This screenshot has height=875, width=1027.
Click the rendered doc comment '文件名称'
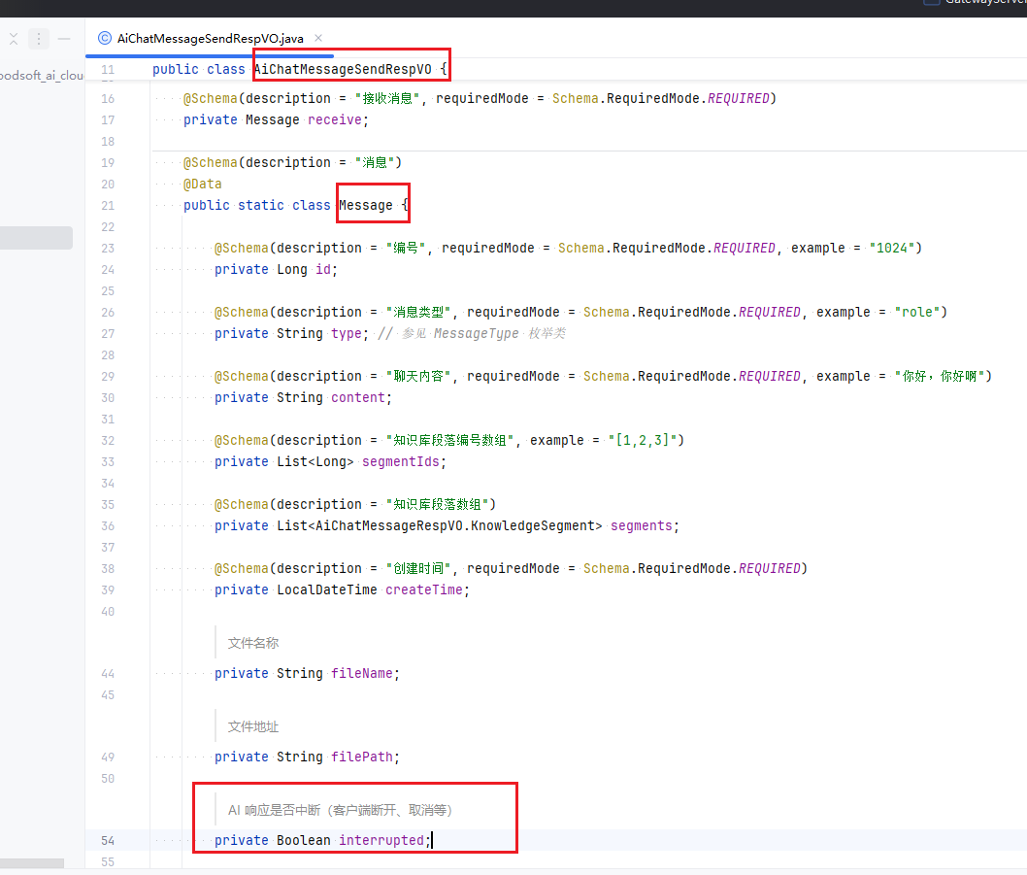tap(252, 643)
